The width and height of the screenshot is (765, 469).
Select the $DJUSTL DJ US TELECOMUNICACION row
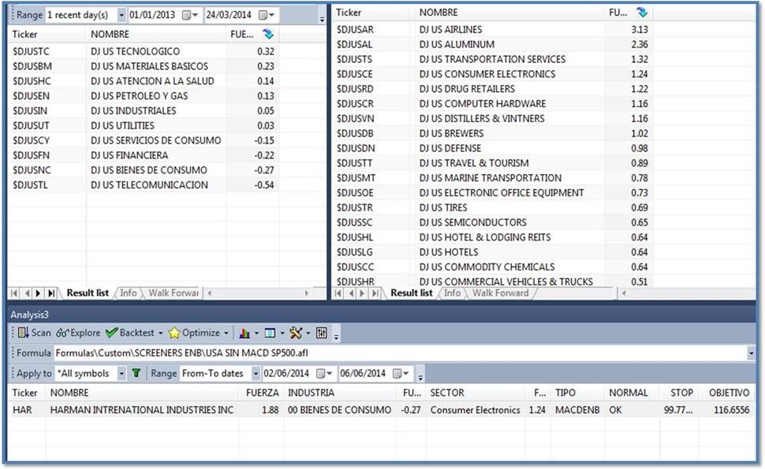[x=144, y=185]
